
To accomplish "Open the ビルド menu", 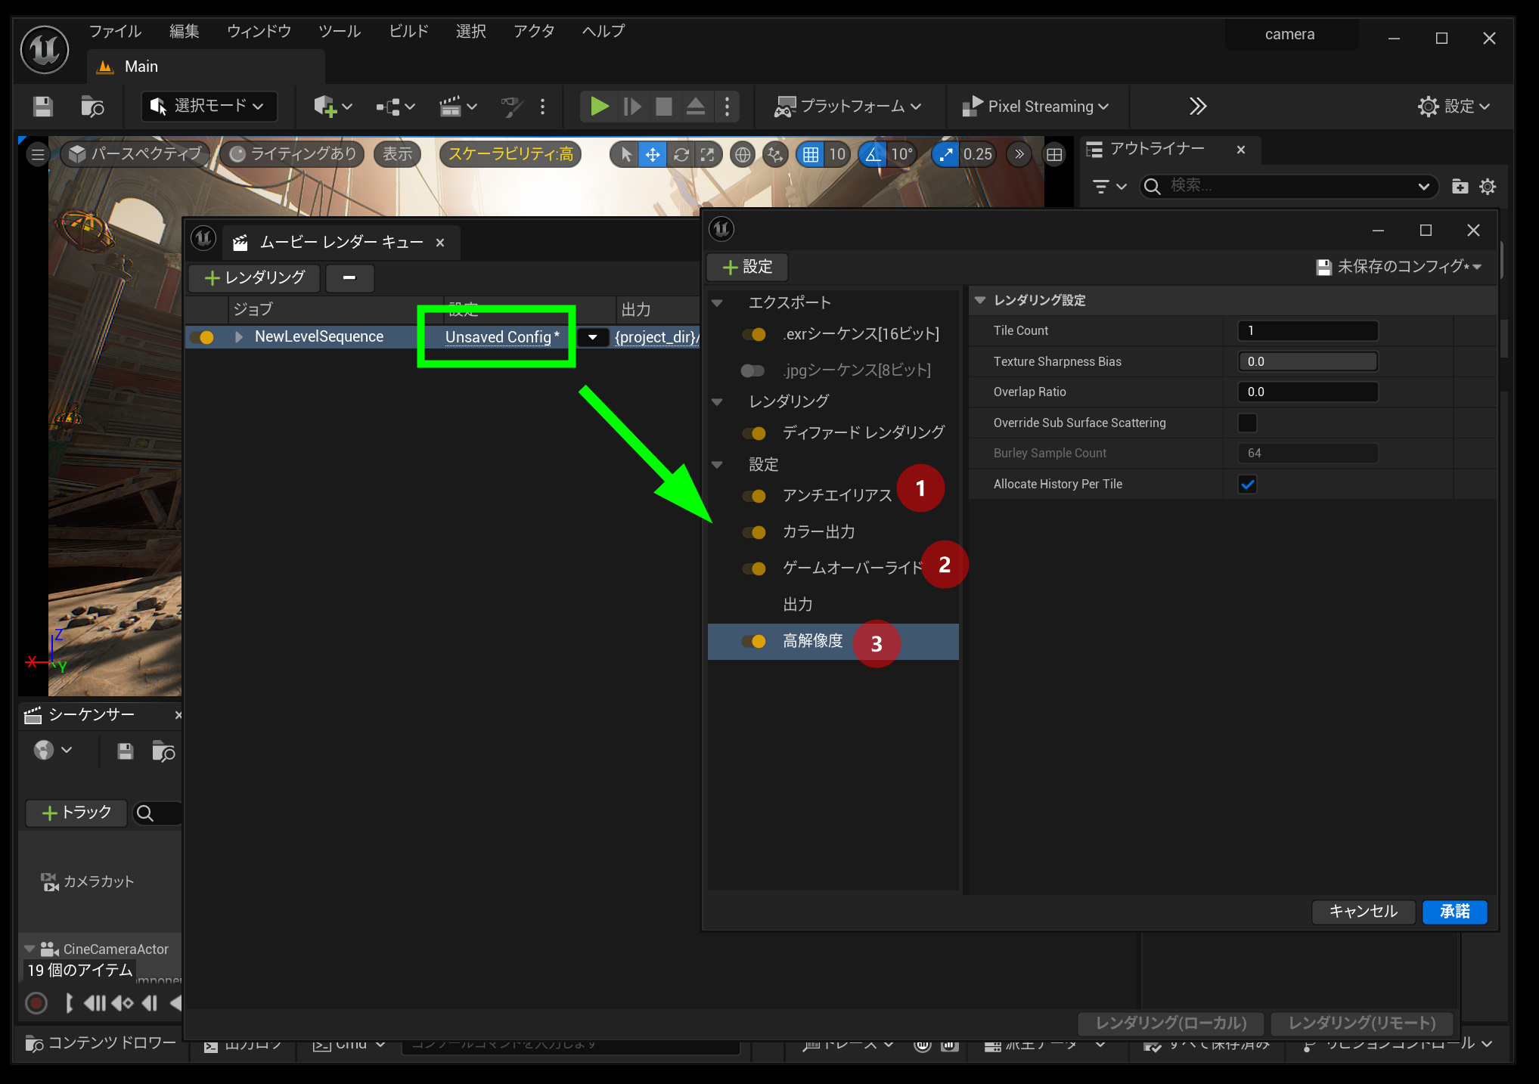I will [408, 31].
